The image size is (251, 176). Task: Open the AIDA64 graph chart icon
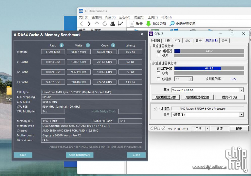(x=120, y=24)
